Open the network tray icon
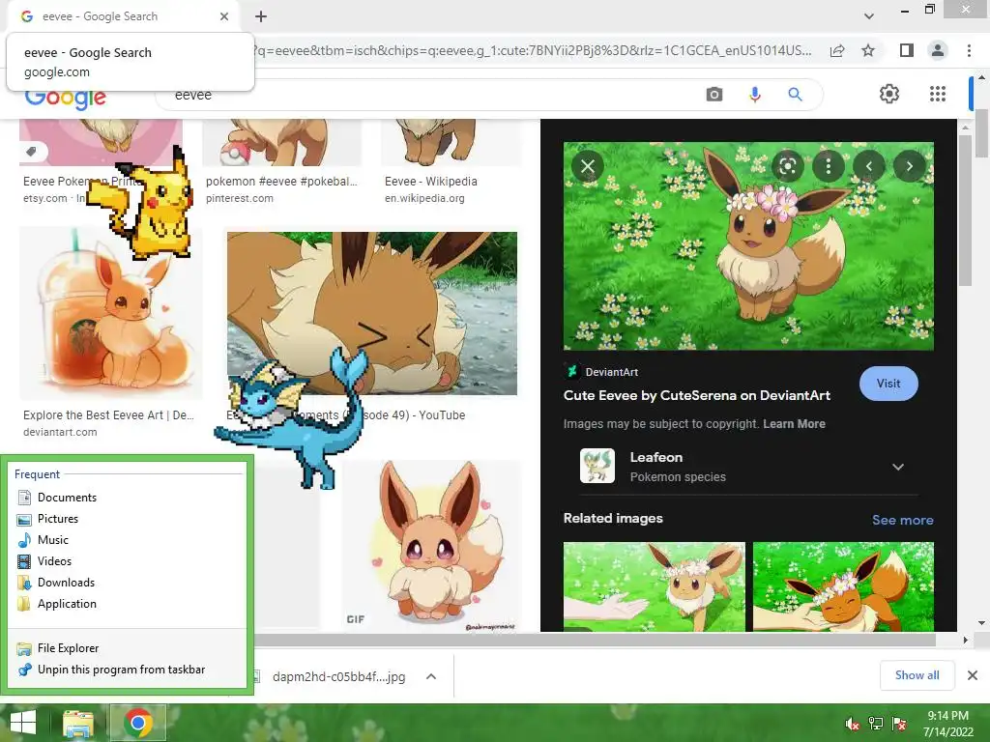 click(x=876, y=724)
